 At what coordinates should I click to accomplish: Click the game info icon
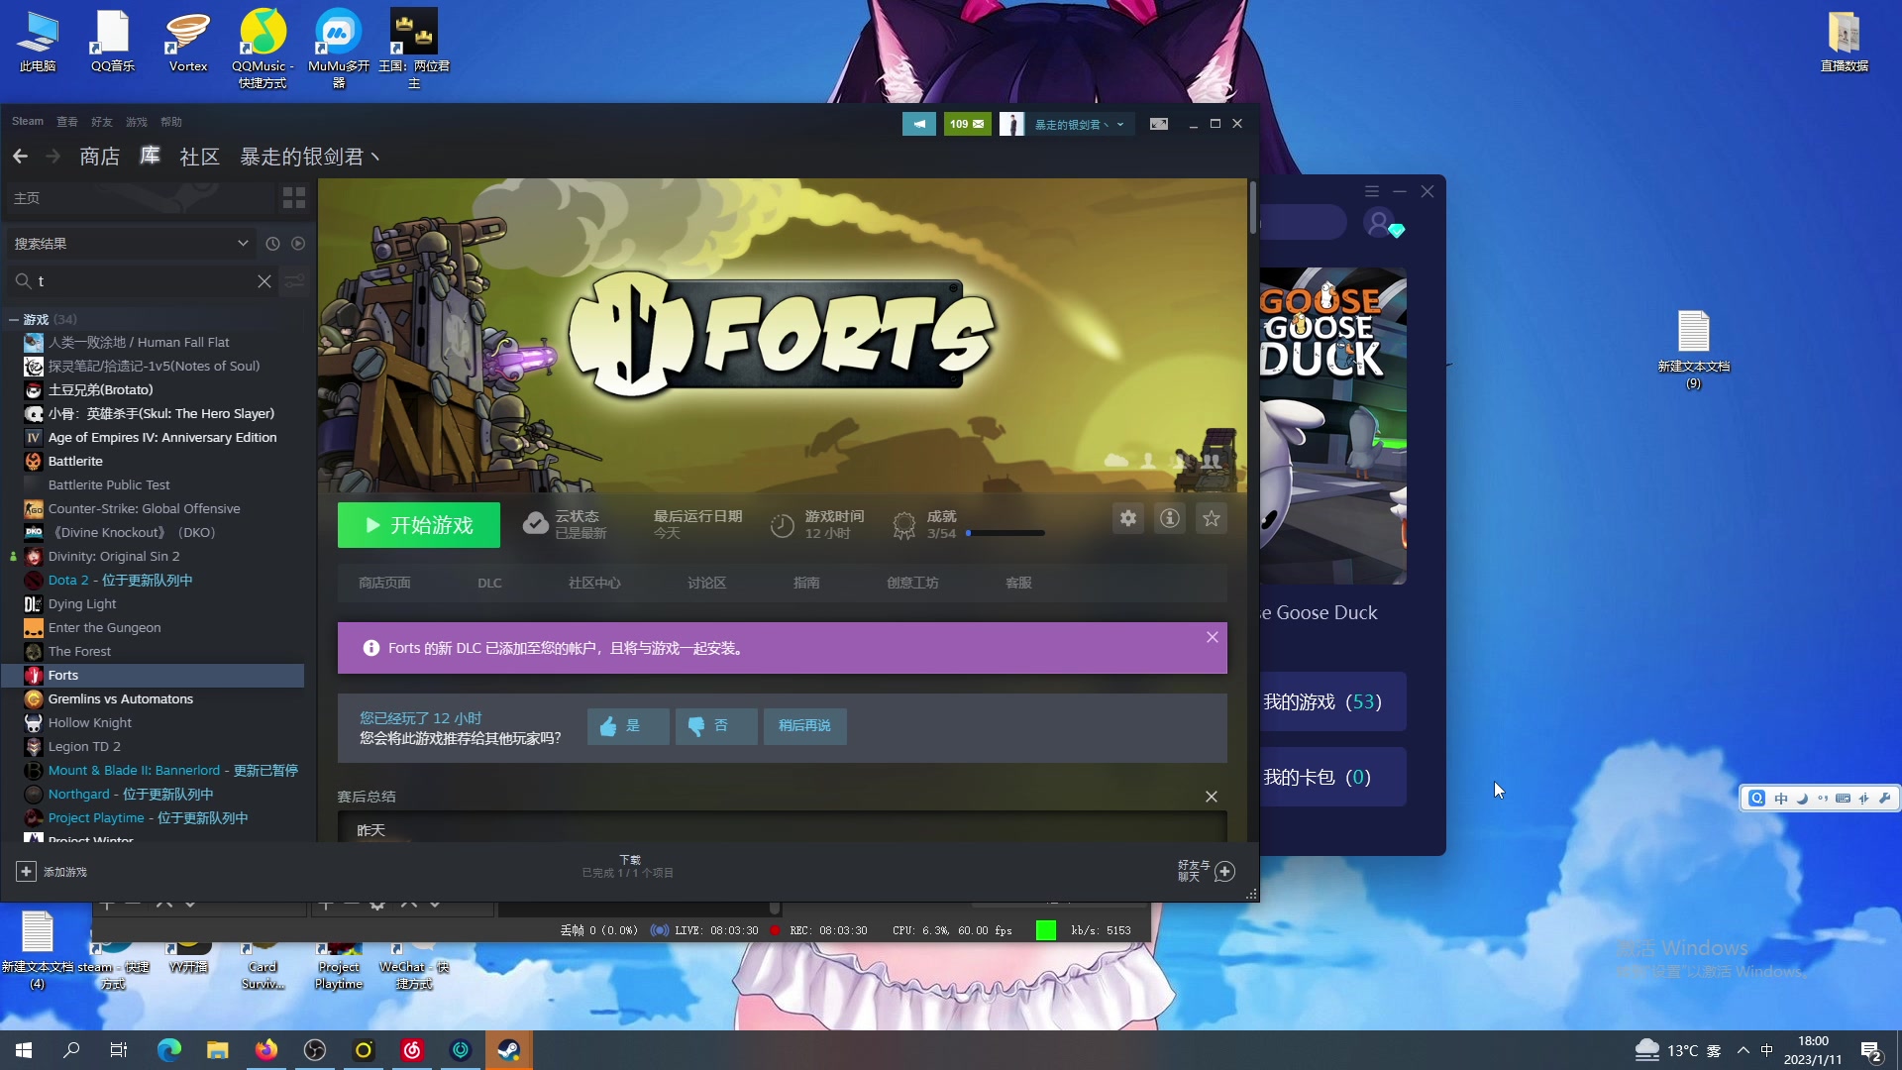1169,518
